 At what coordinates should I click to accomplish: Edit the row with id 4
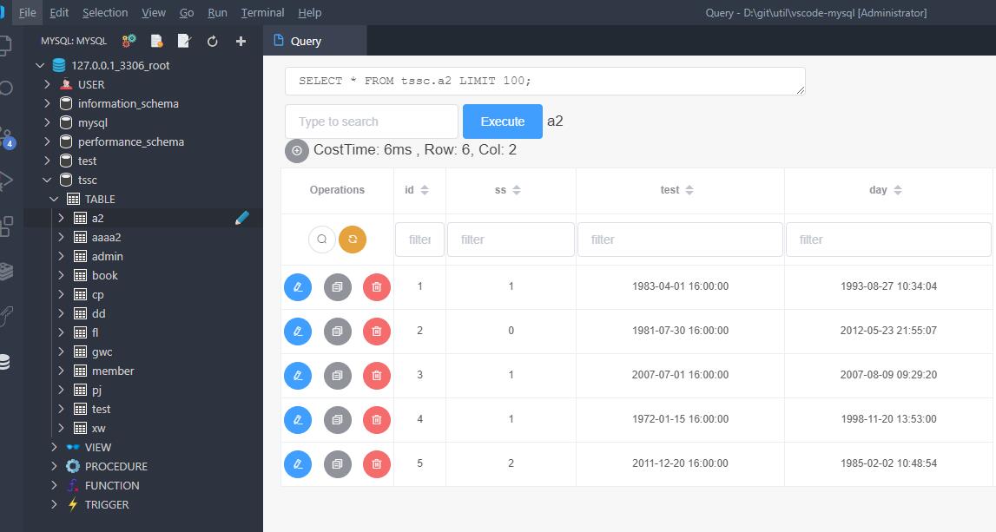coord(298,420)
